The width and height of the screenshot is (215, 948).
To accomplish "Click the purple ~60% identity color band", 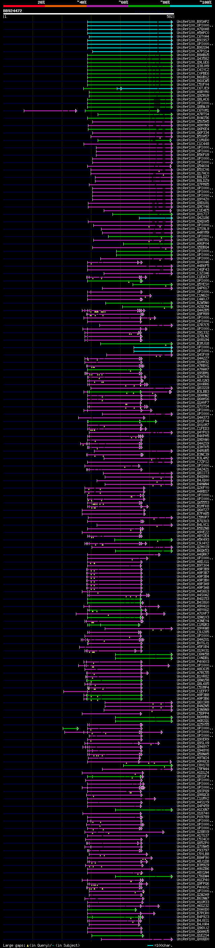I will (x=107, y=6).
